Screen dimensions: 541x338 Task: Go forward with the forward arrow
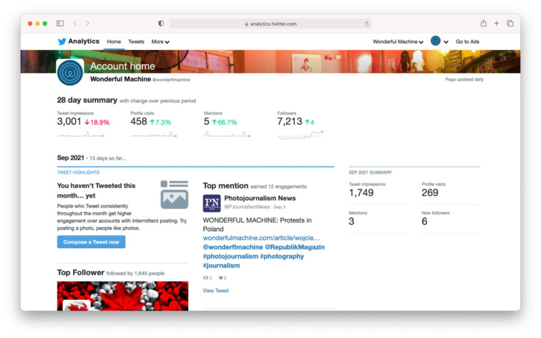click(88, 24)
